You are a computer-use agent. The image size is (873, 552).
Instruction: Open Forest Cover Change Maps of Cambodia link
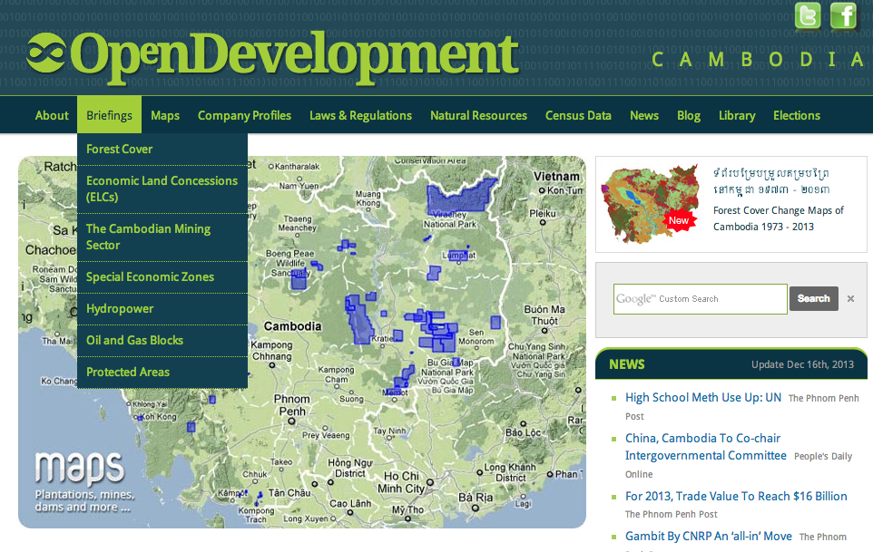778,218
